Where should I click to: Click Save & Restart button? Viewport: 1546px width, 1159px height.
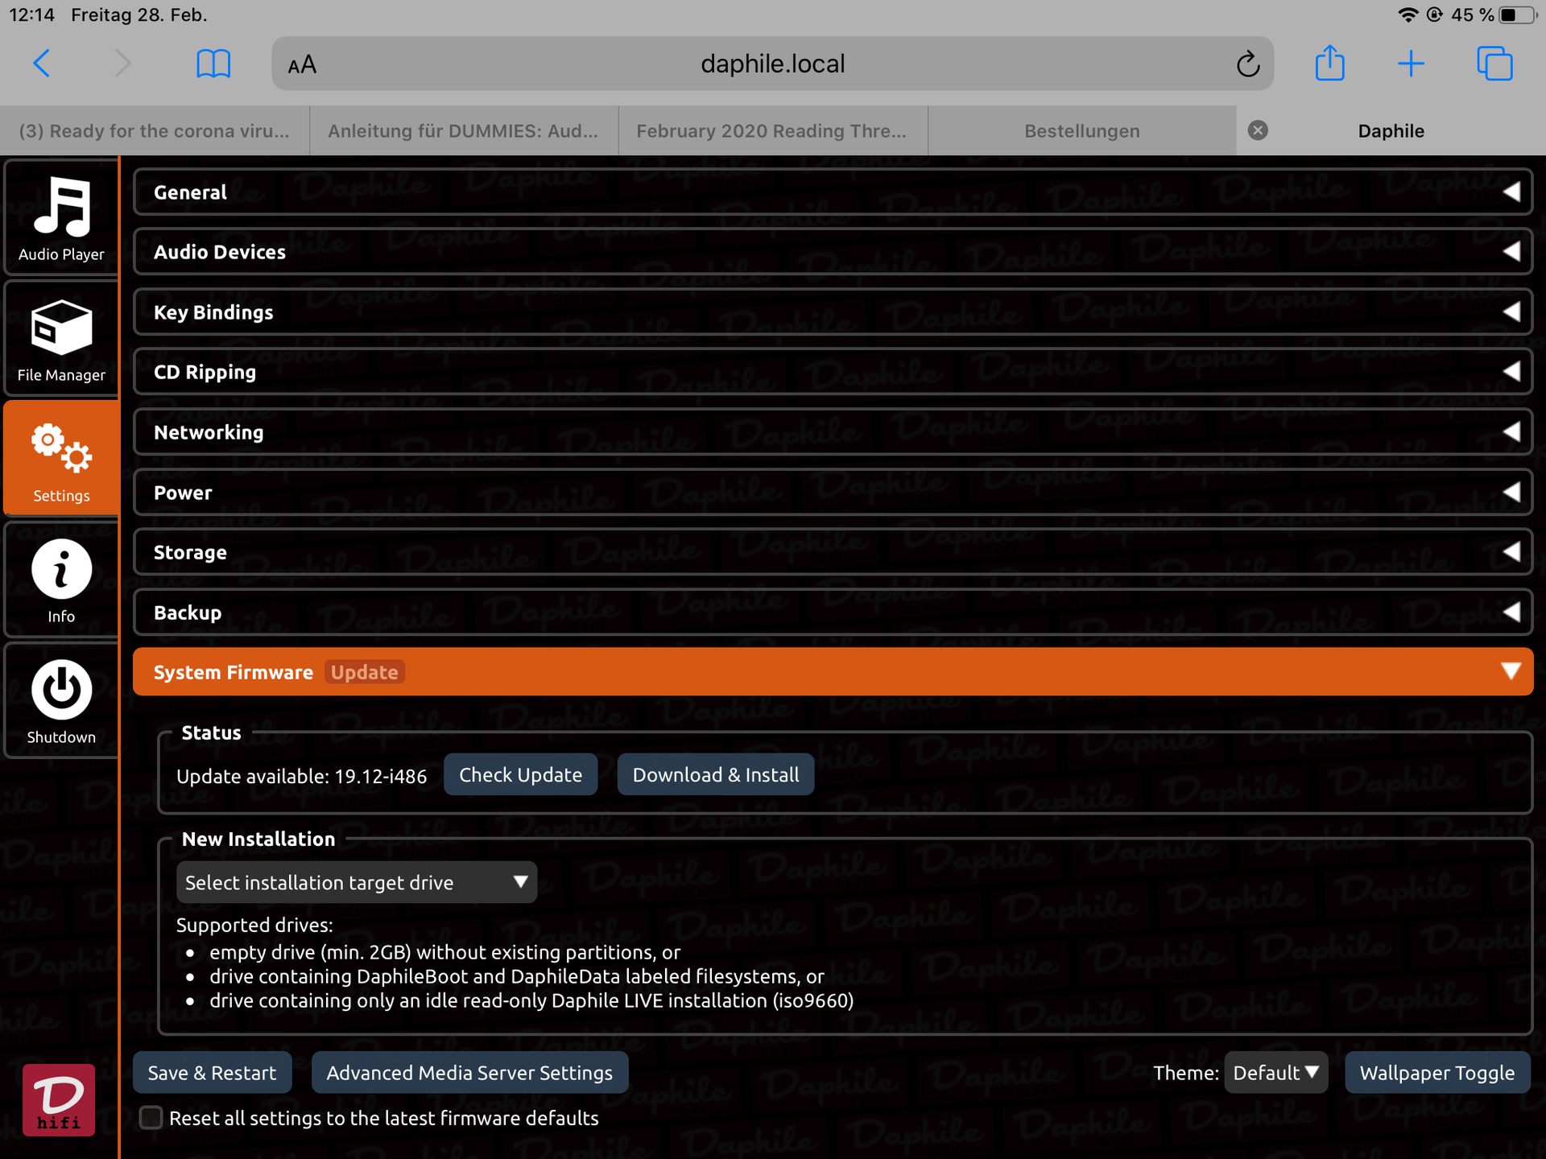pos(212,1073)
